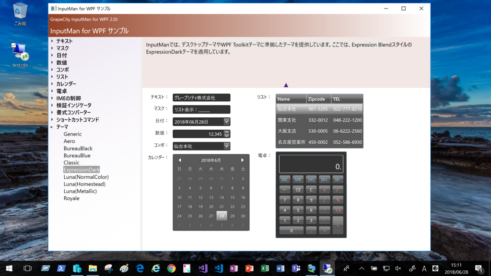The width and height of the screenshot is (491, 276).
Task: Click the calculator 7 key
Action: 285,200
